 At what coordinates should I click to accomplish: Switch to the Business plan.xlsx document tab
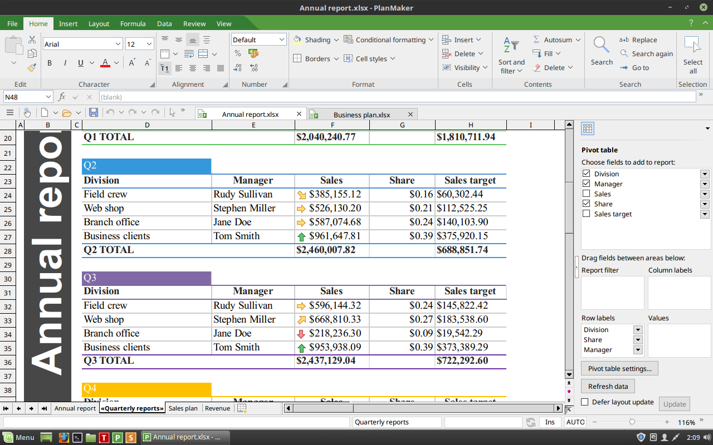(x=362, y=115)
